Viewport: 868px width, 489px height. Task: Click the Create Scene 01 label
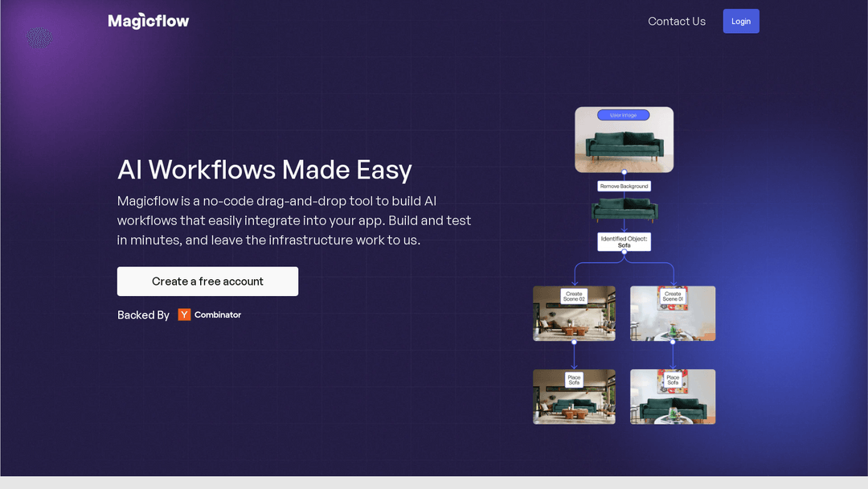(672, 296)
